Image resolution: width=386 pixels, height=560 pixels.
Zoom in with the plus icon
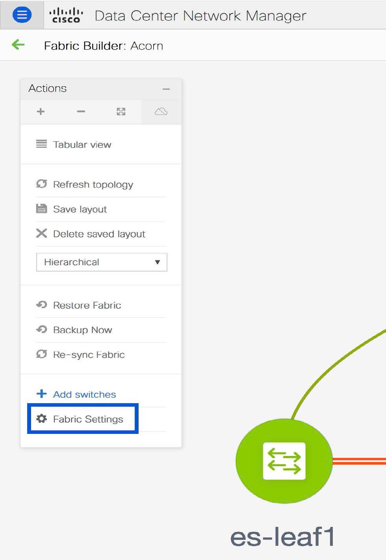pyautogui.click(x=41, y=112)
